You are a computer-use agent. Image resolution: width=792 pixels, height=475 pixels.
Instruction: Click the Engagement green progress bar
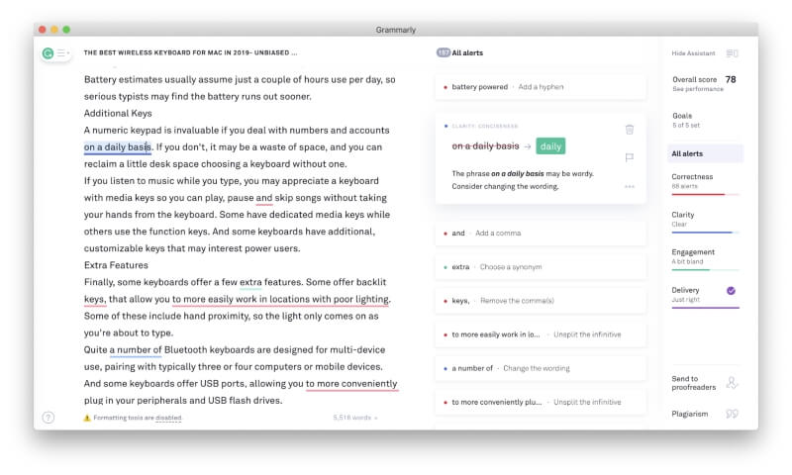click(x=705, y=269)
